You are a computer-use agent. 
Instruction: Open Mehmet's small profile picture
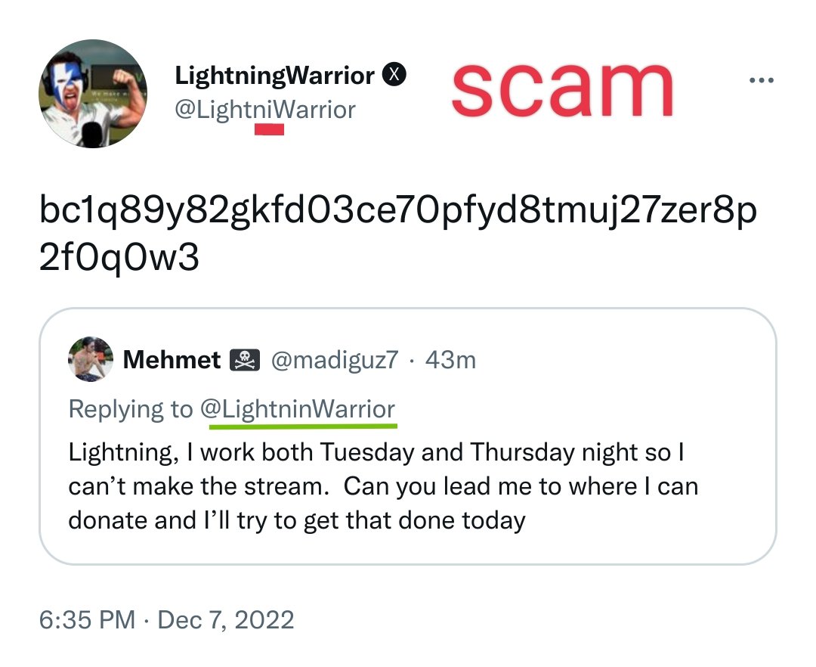click(x=91, y=359)
